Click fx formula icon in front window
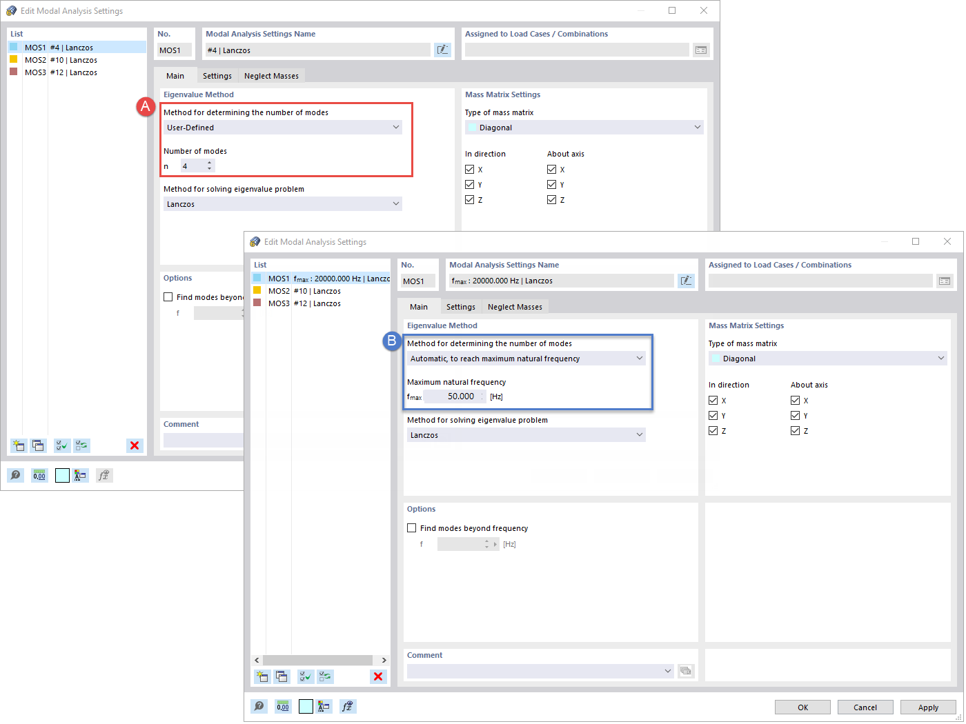Screen dimensions: 966x724 click(x=348, y=706)
